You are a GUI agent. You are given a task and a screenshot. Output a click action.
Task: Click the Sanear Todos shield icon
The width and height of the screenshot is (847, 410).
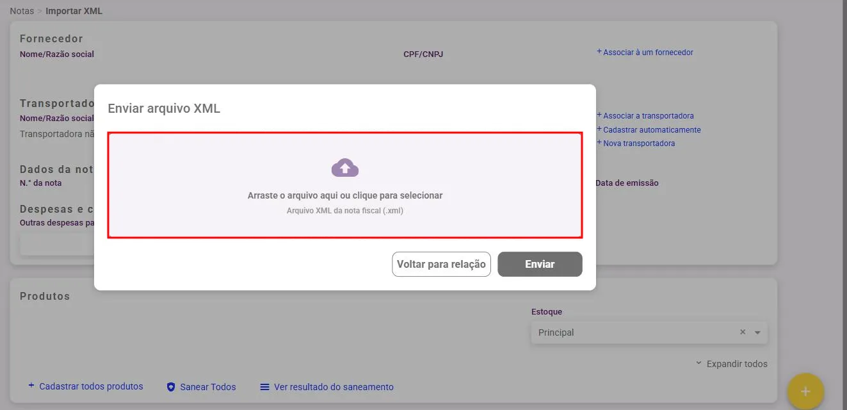coord(171,387)
